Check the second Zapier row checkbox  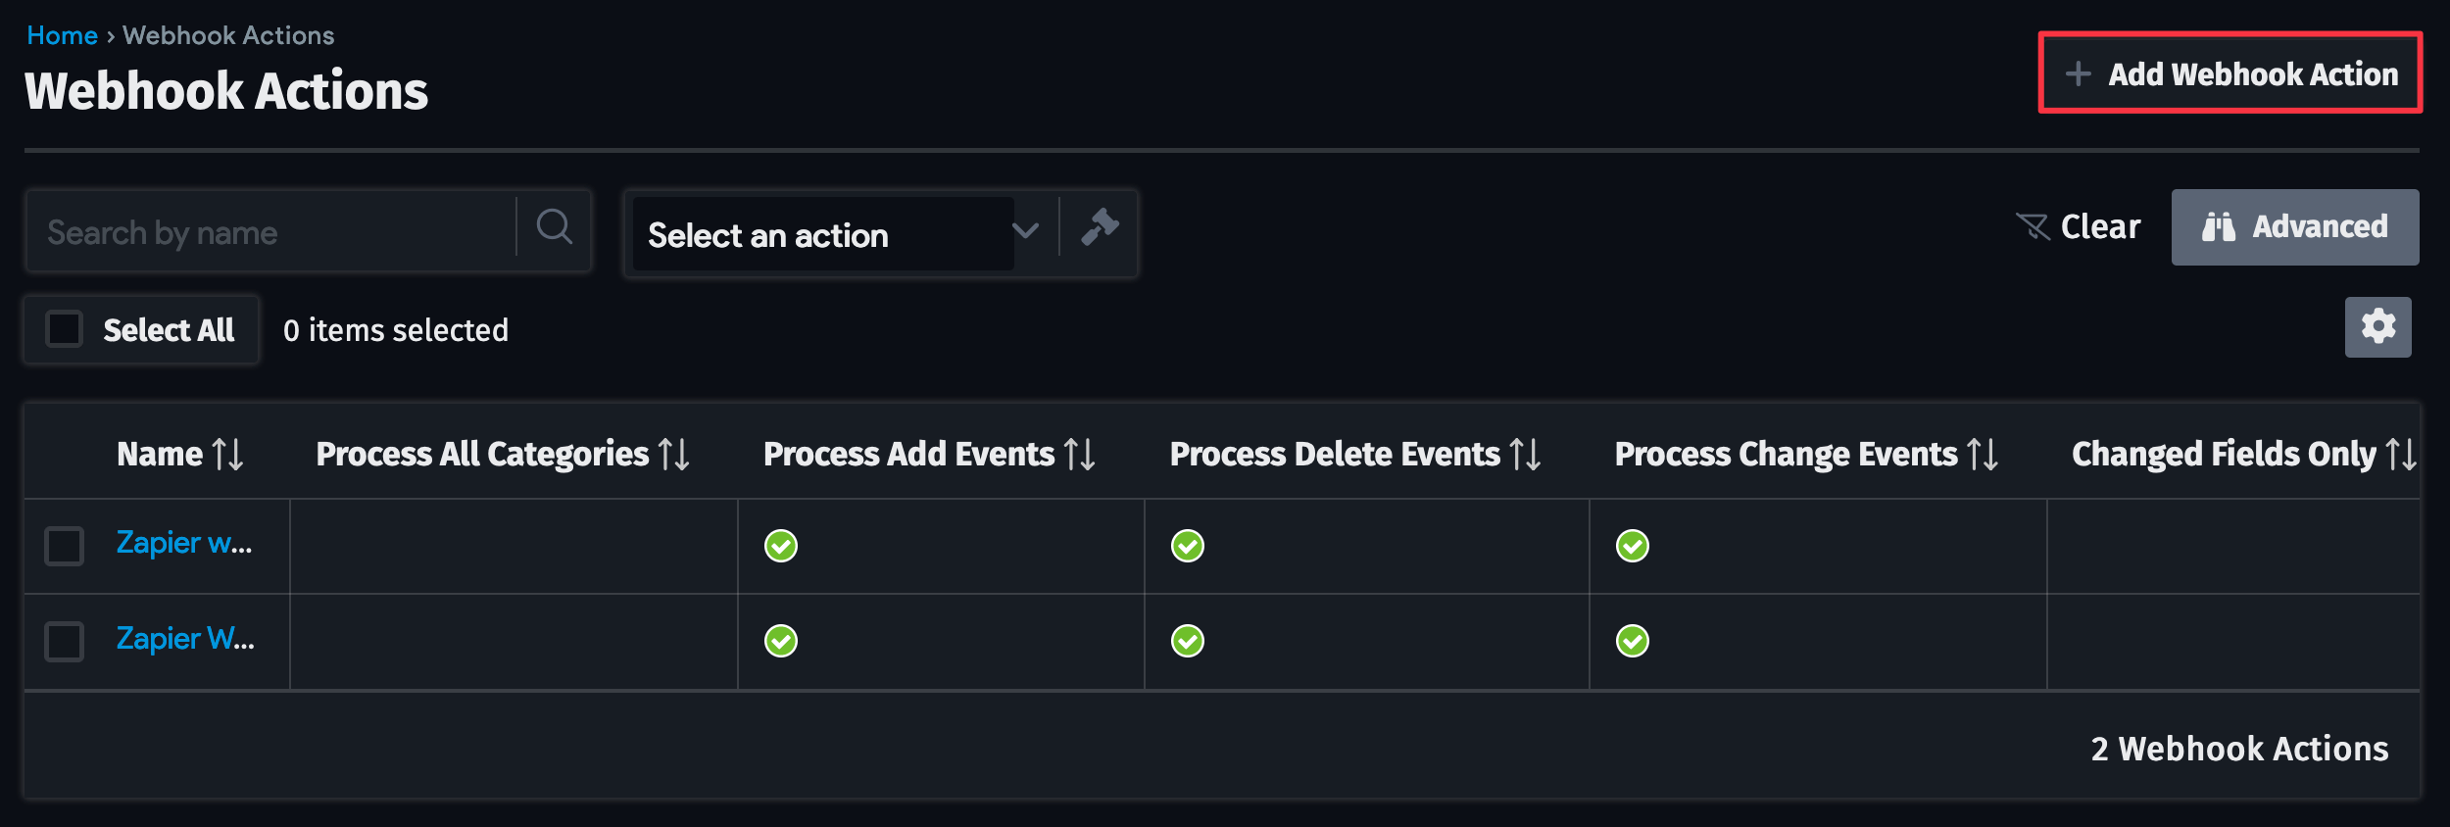64,641
